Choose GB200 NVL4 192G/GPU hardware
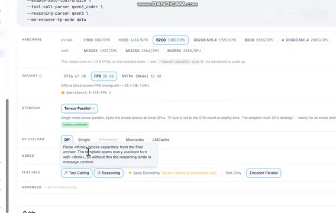The width and height of the screenshot is (336, 213). pos(215,40)
